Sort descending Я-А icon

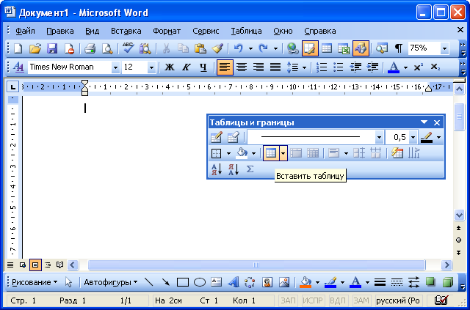(x=234, y=169)
